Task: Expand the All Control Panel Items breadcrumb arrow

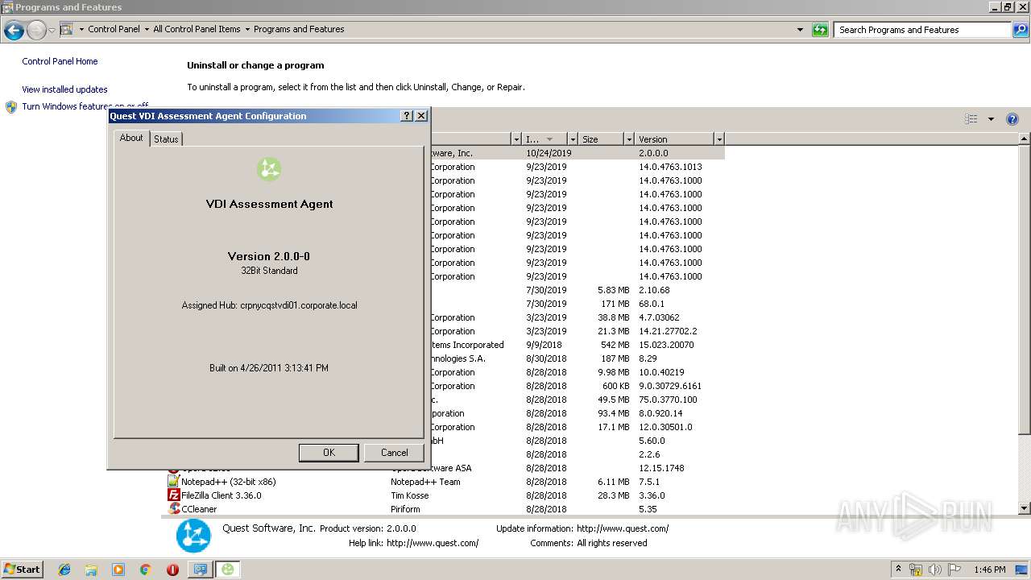Action: coord(247,29)
